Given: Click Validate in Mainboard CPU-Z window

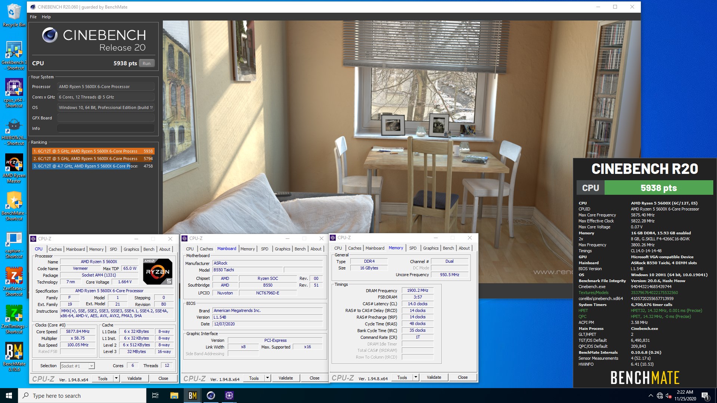Looking at the screenshot, I should click(x=286, y=378).
